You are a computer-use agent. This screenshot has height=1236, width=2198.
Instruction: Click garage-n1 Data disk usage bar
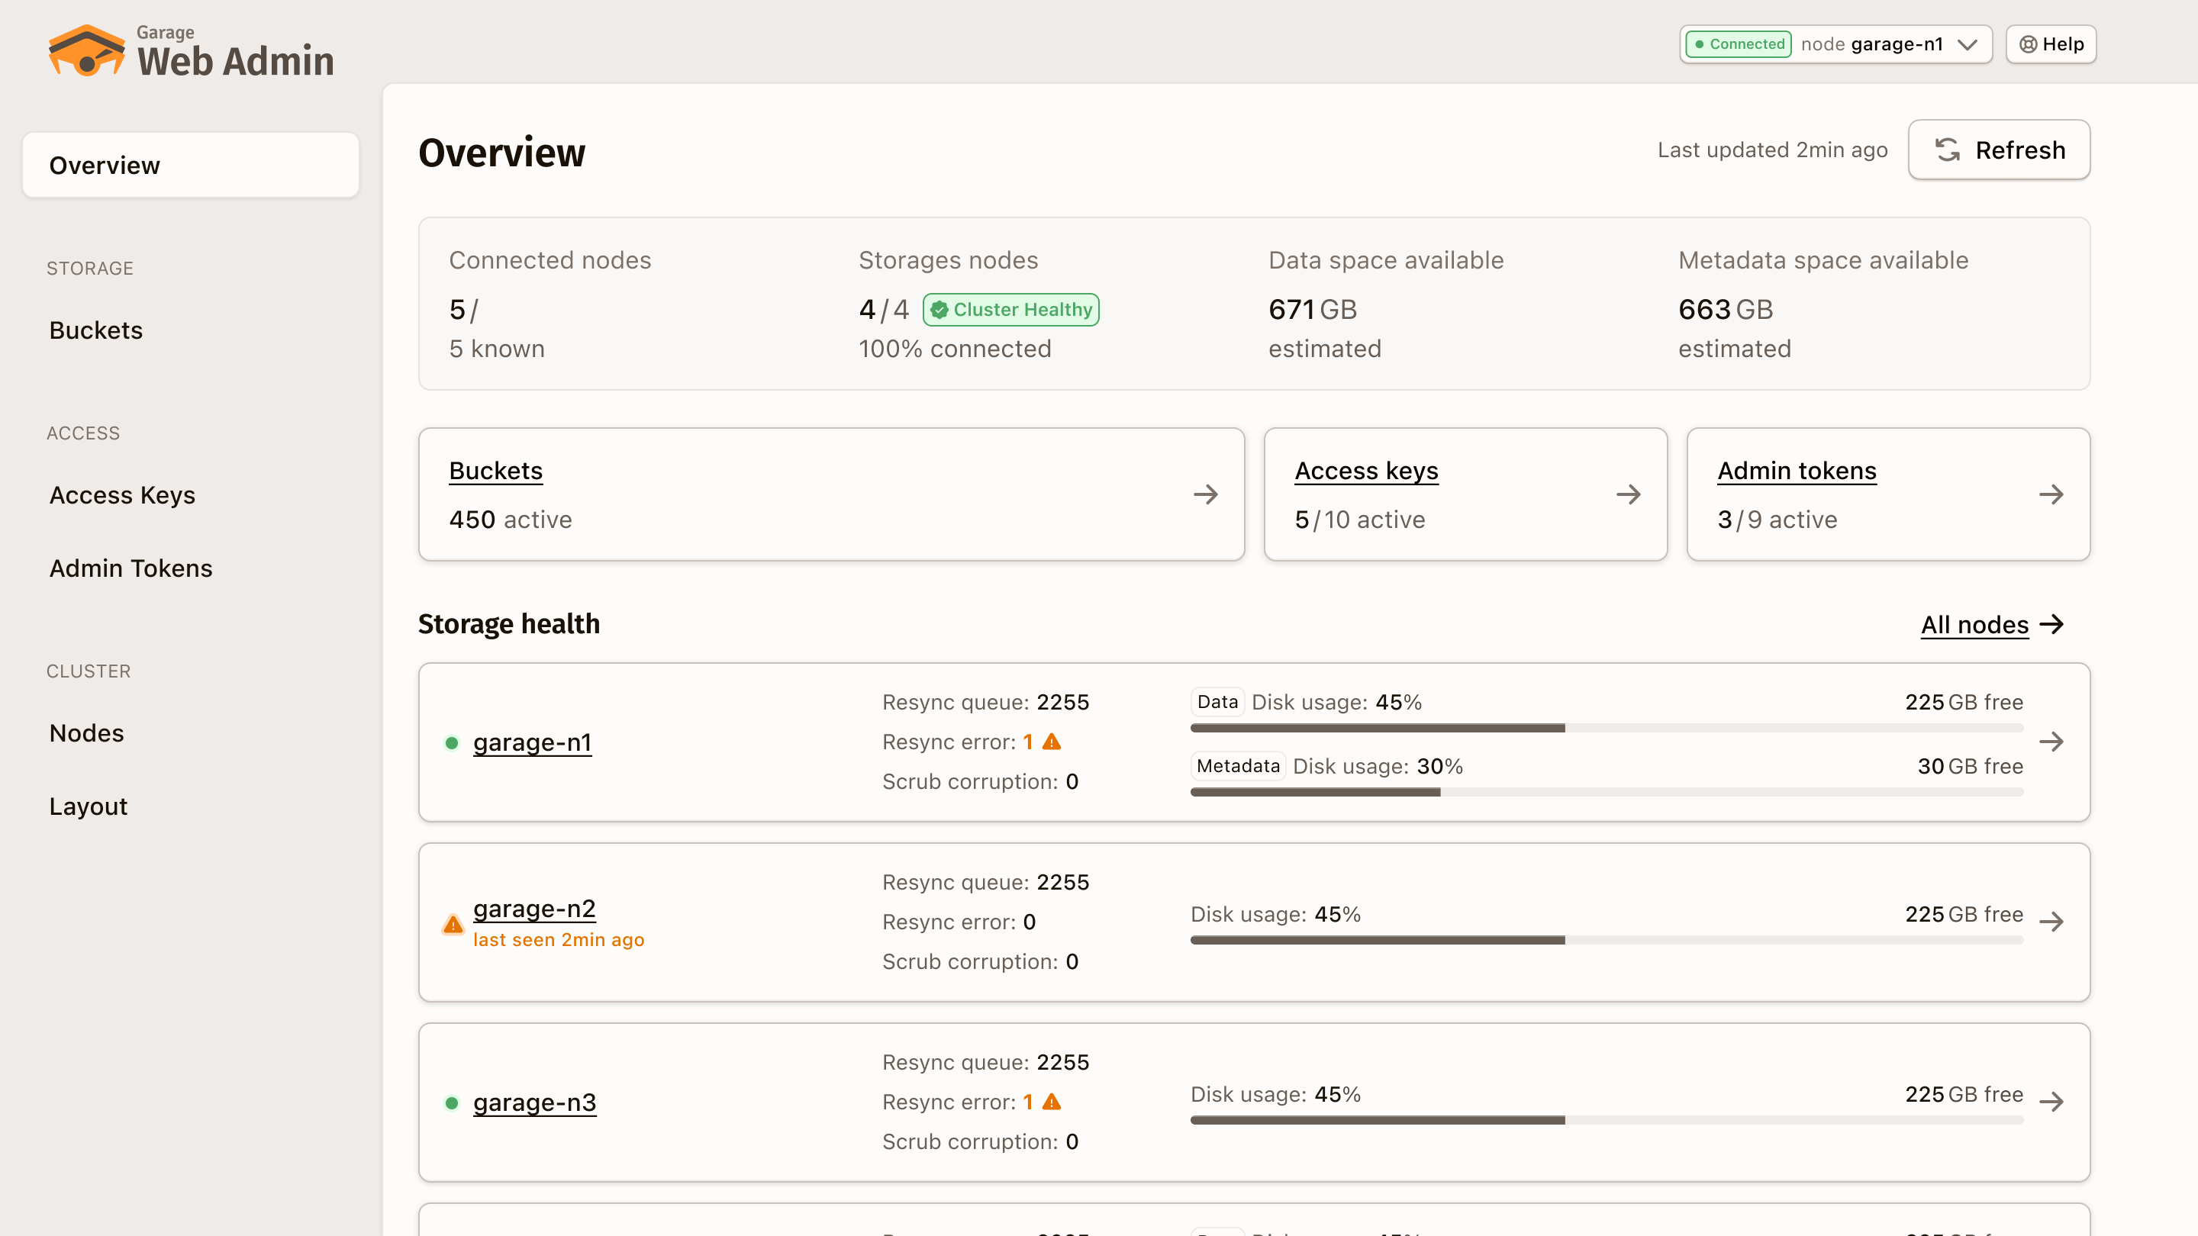[x=1607, y=729]
